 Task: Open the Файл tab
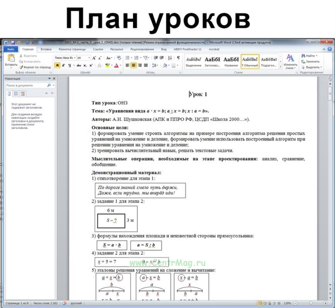pos(11,49)
